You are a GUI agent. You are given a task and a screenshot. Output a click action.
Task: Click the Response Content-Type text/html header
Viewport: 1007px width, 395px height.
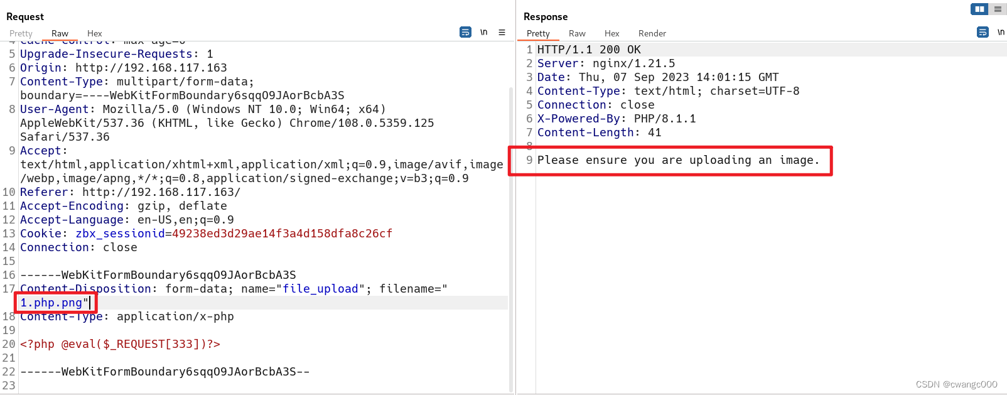coord(669,91)
